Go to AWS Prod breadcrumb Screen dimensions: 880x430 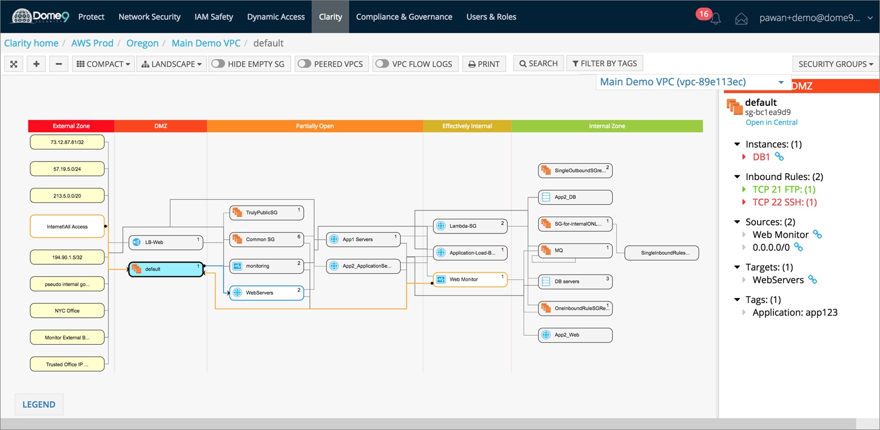92,43
